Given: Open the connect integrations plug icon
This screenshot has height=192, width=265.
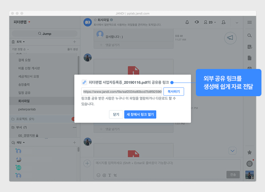Looking at the screenshot, I should 197,22.
